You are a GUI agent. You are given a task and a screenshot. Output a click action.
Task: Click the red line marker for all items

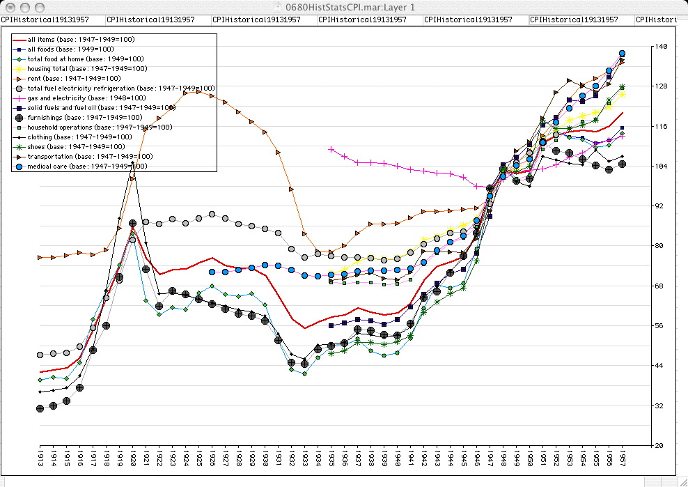coord(19,40)
